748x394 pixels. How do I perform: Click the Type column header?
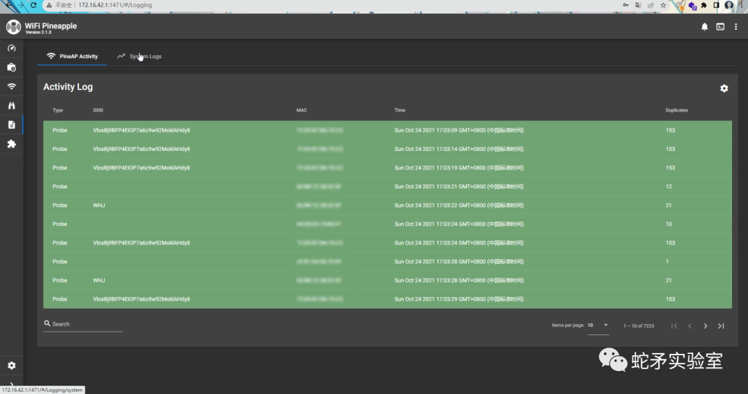pyautogui.click(x=57, y=110)
